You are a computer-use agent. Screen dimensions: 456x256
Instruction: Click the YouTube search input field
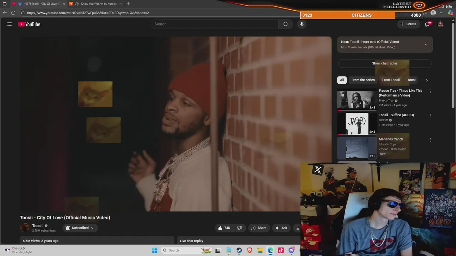coord(214,24)
